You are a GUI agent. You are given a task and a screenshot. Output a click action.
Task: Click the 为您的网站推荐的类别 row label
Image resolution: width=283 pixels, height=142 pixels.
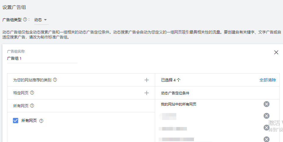pyautogui.click(x=32, y=80)
